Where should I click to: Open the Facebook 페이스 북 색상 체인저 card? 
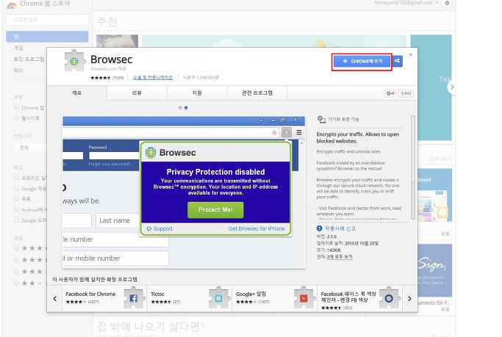(359, 298)
